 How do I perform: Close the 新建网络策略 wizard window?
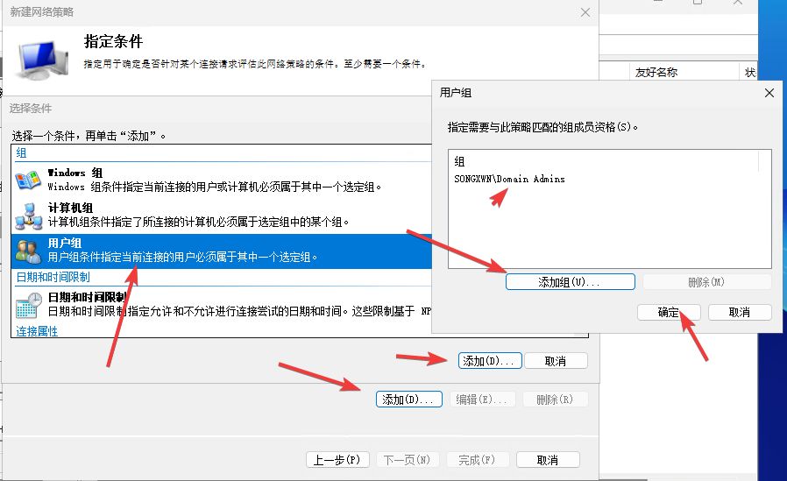tap(585, 12)
